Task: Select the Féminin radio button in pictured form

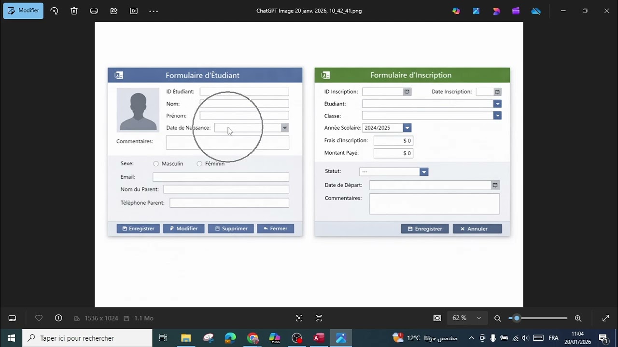Action: 199,164
